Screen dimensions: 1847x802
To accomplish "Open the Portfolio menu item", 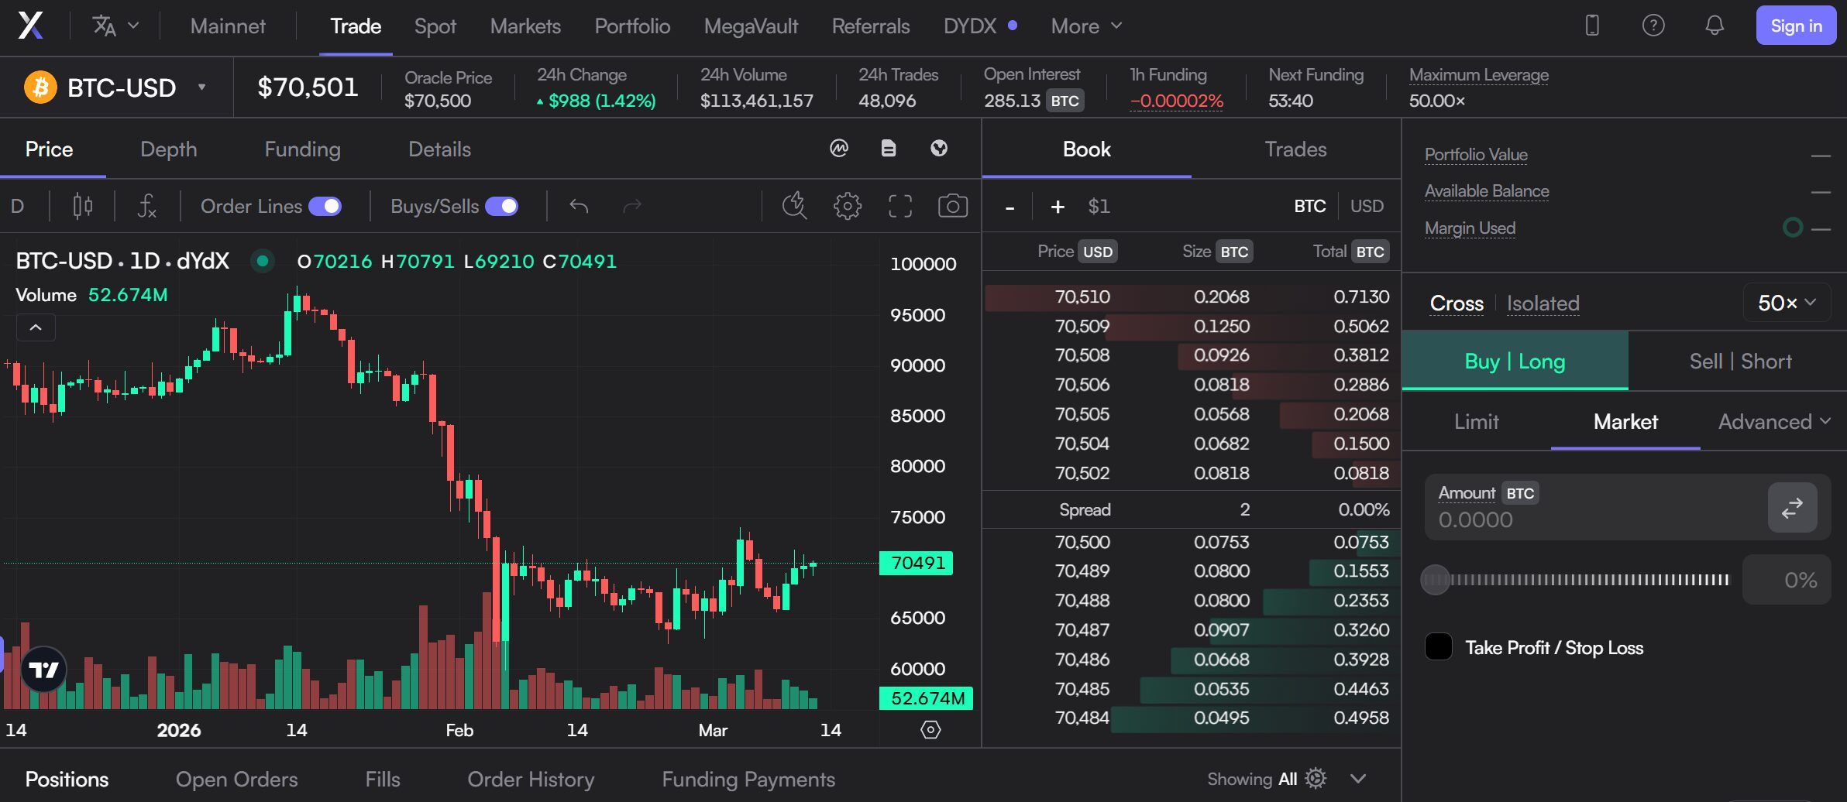I will [632, 26].
